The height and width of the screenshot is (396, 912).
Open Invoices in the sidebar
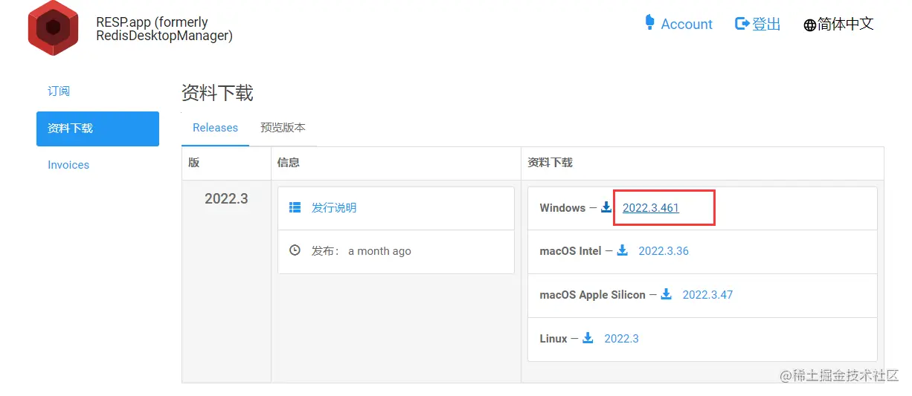pyautogui.click(x=68, y=165)
